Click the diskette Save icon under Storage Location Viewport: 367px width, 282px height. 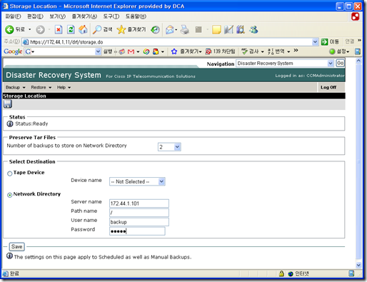point(8,104)
